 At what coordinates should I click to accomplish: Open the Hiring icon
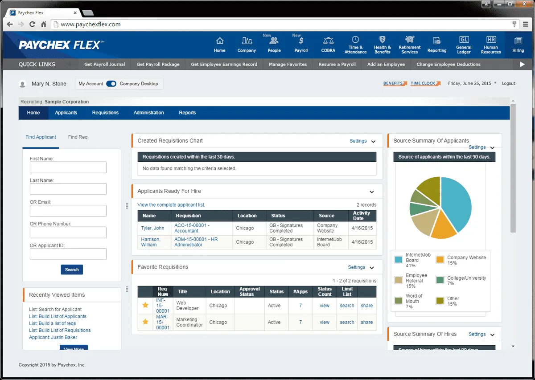(518, 41)
